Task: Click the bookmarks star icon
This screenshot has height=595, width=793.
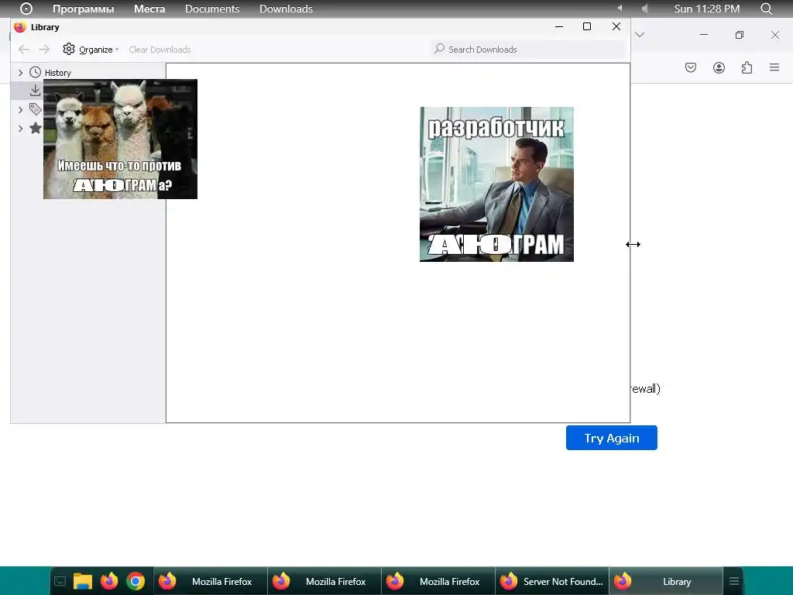Action: tap(35, 128)
